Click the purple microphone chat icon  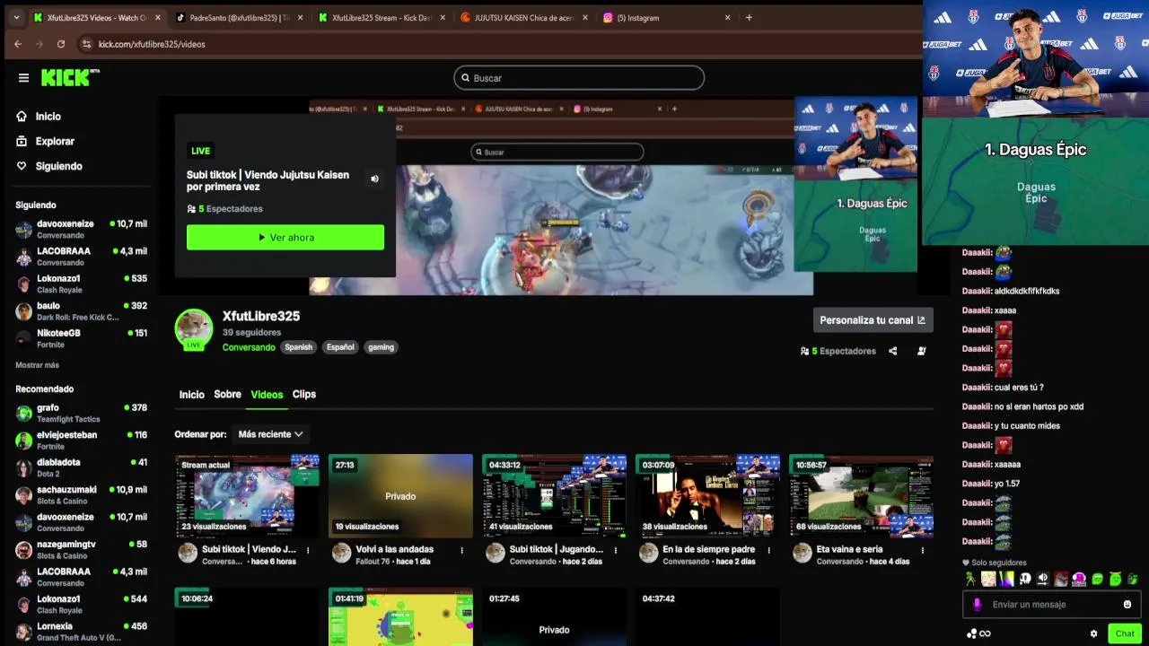pyautogui.click(x=977, y=605)
